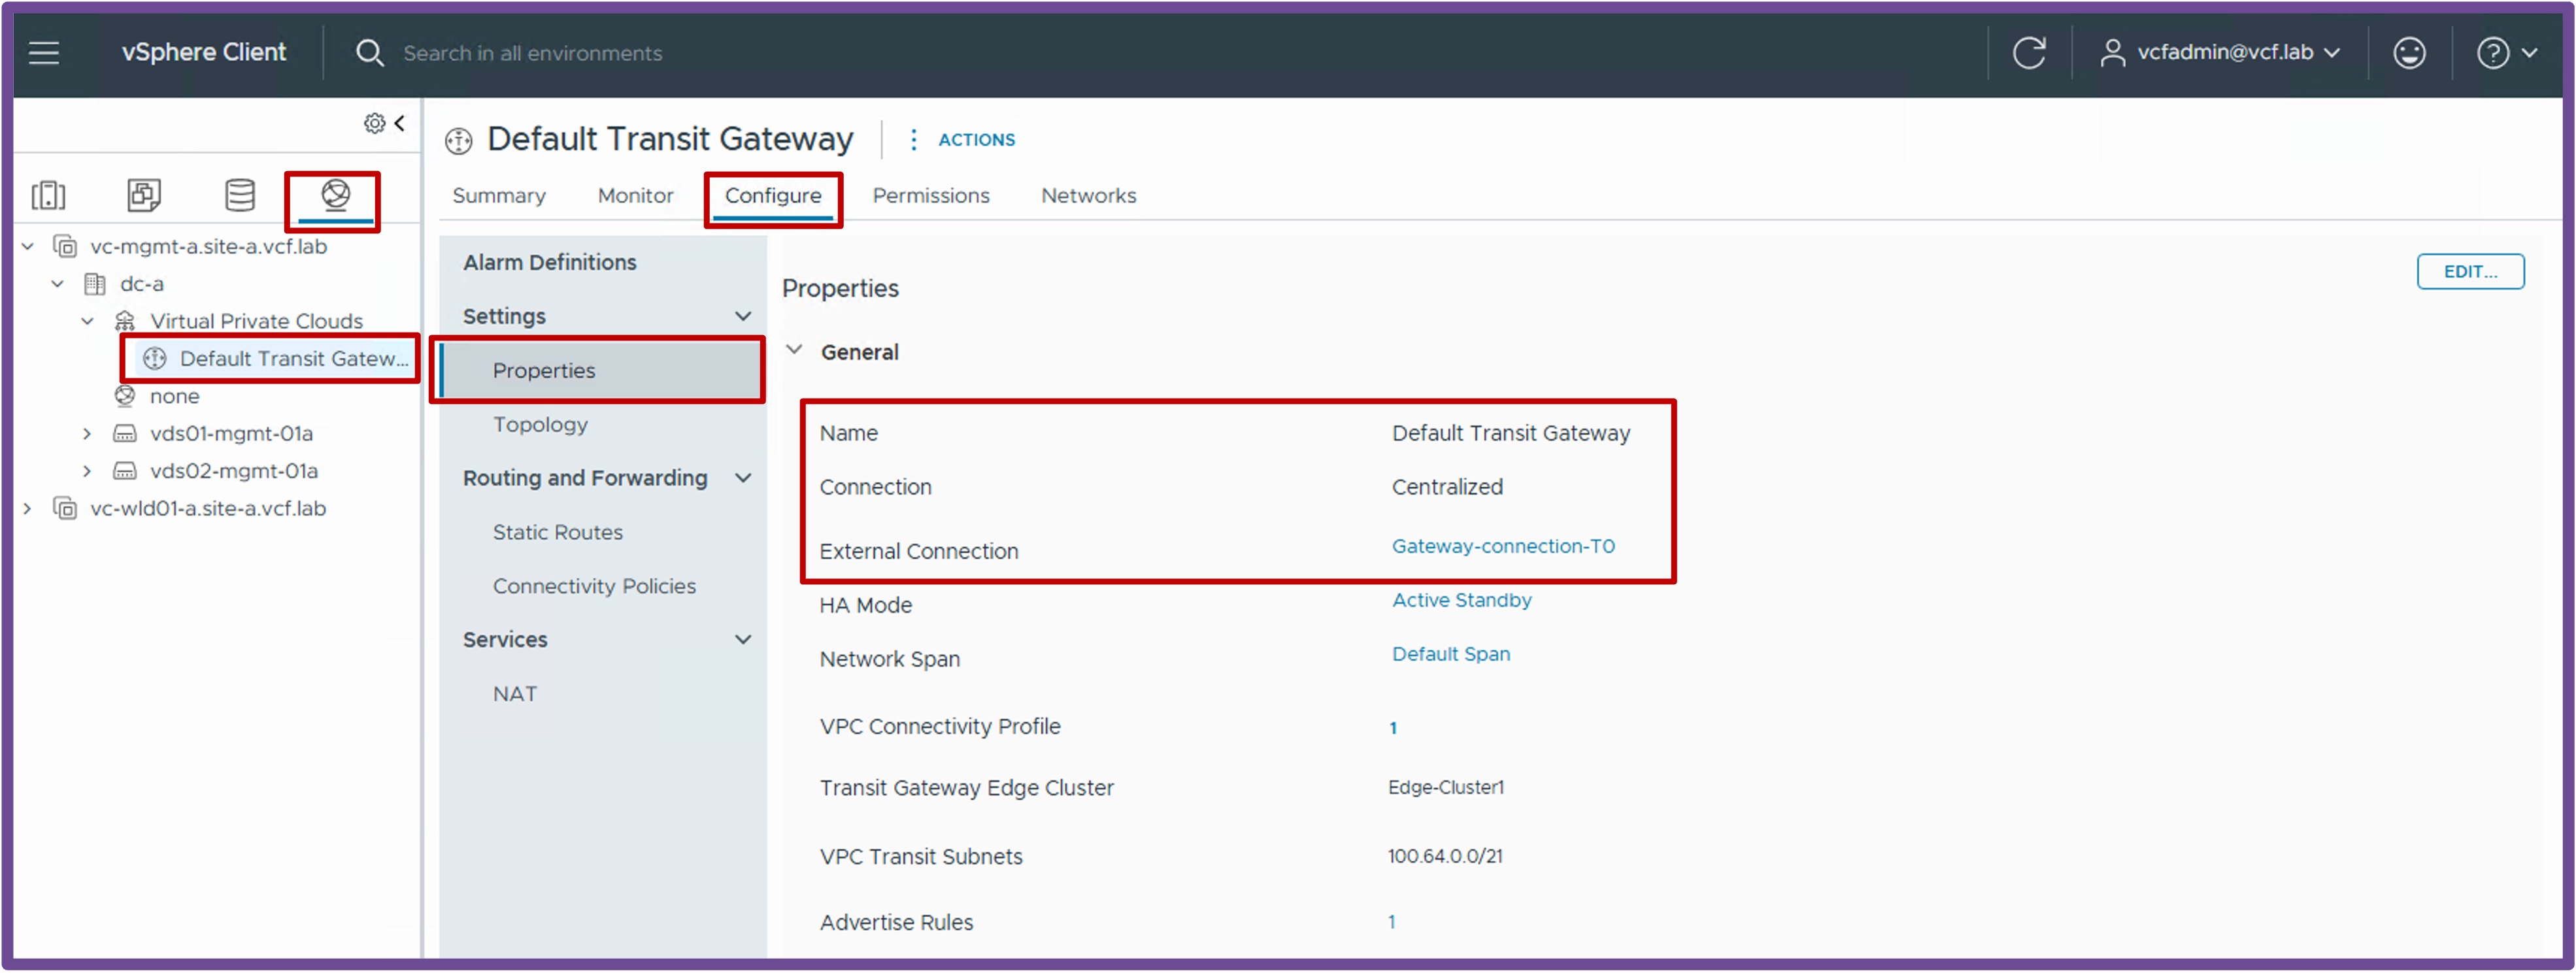The width and height of the screenshot is (2576, 973).
Task: Collapse the dc-a datacenter node
Action: [58, 284]
